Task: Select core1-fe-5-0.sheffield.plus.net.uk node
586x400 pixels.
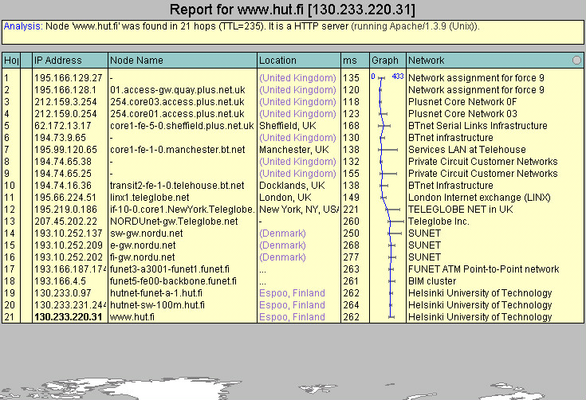Action: coord(182,125)
